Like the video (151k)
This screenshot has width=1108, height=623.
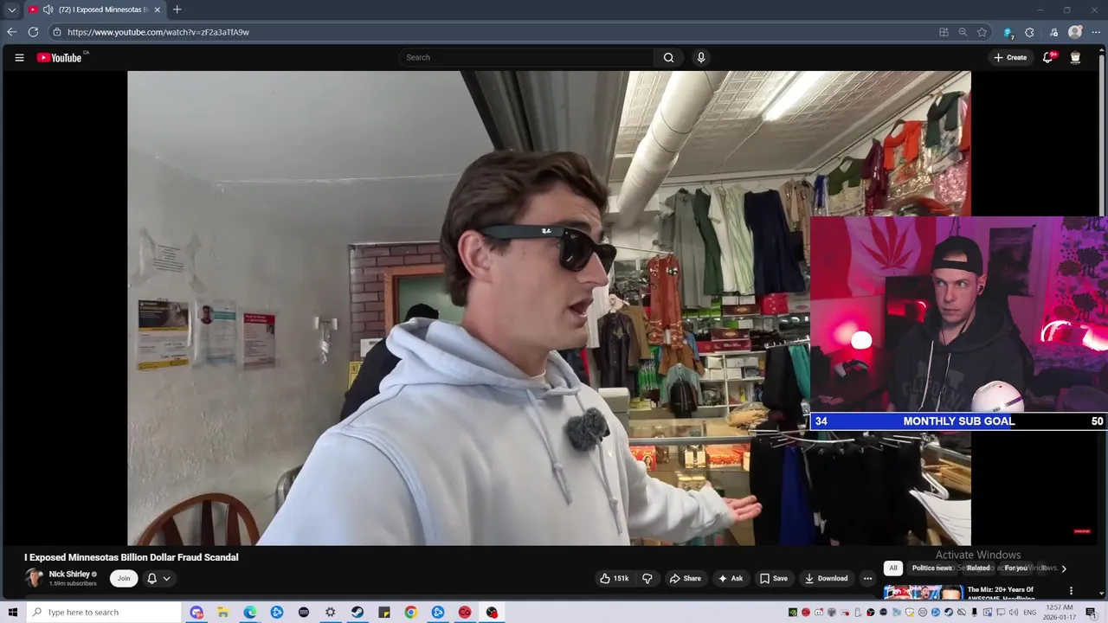coord(615,578)
